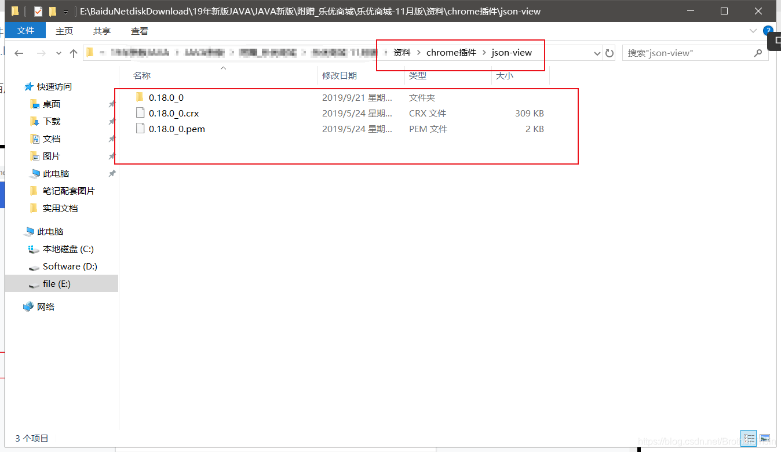Click the 3 个项目 status bar text
Screen dimensions: 781x452
coord(32,438)
